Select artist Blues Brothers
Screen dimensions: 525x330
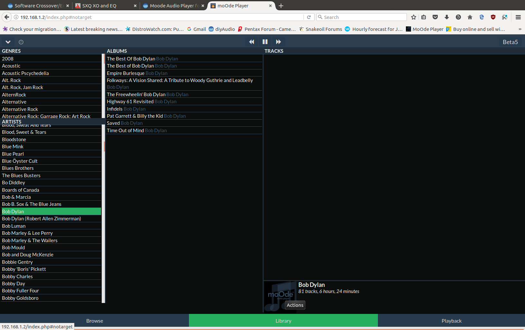click(52, 168)
